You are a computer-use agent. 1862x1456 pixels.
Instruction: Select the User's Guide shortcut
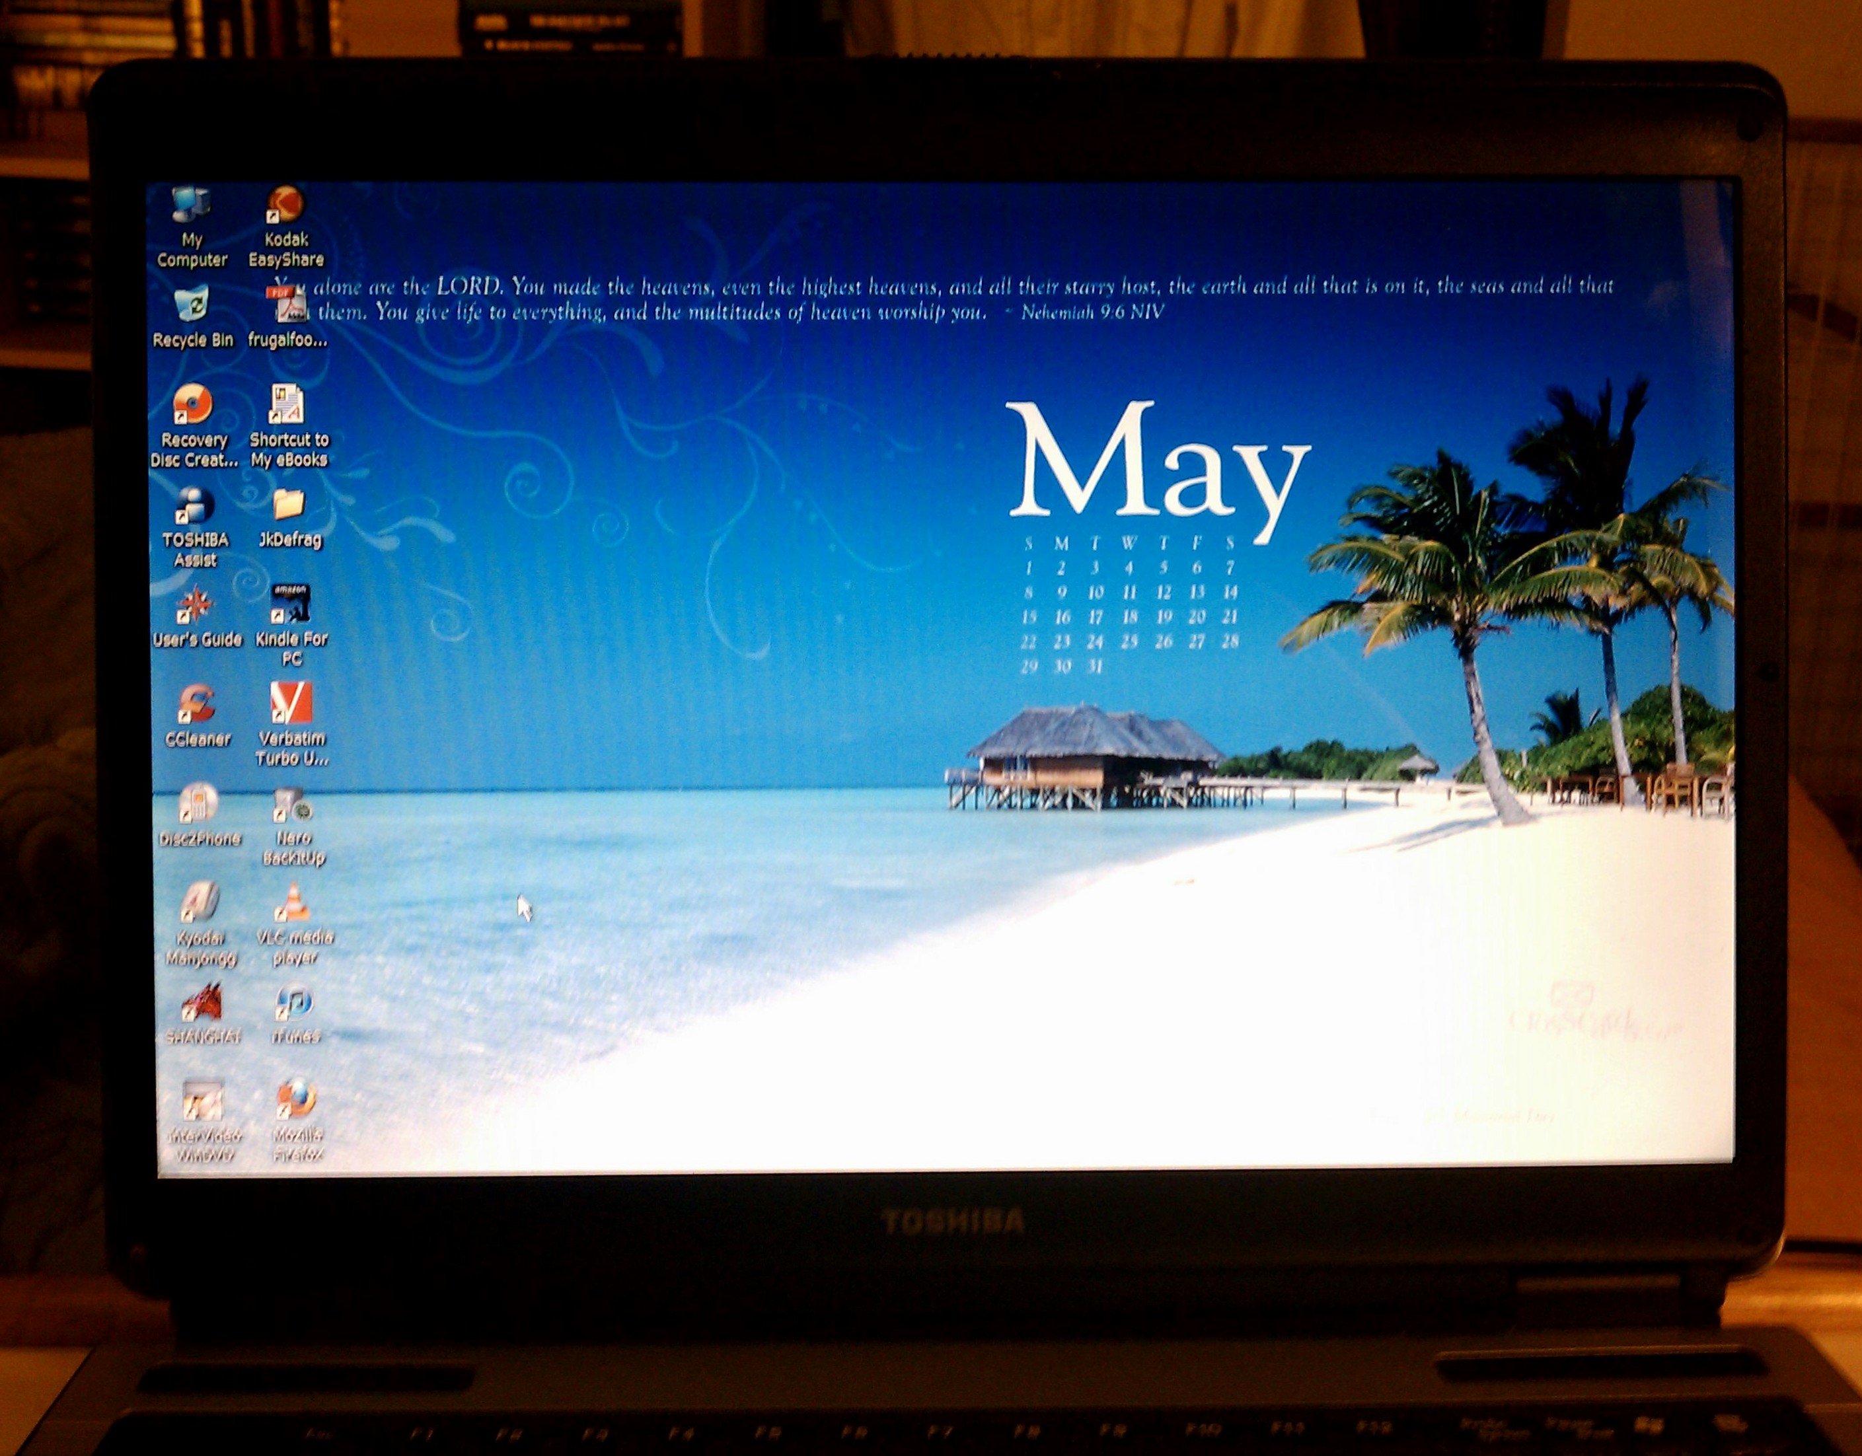point(196,605)
